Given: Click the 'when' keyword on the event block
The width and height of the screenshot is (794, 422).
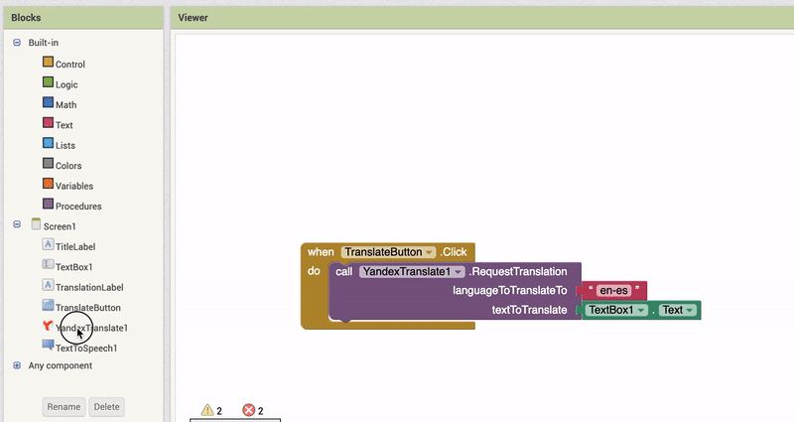Looking at the screenshot, I should 321,252.
